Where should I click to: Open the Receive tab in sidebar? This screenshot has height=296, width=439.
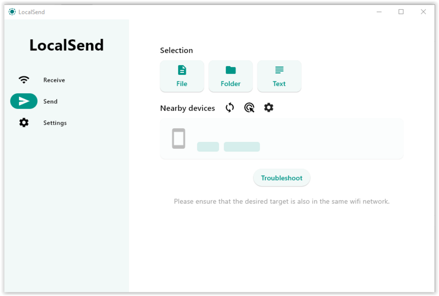tap(41, 80)
